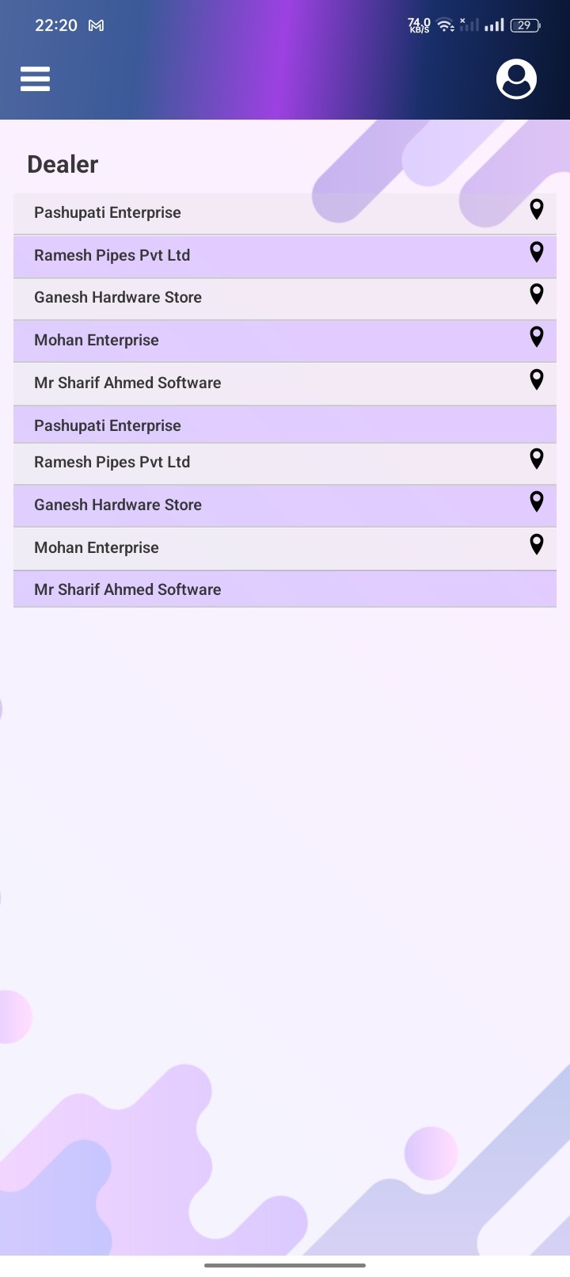Select Mr Sharif Ahmed Software entry without pin
The width and height of the screenshot is (570, 1277).
pyautogui.click(x=127, y=589)
